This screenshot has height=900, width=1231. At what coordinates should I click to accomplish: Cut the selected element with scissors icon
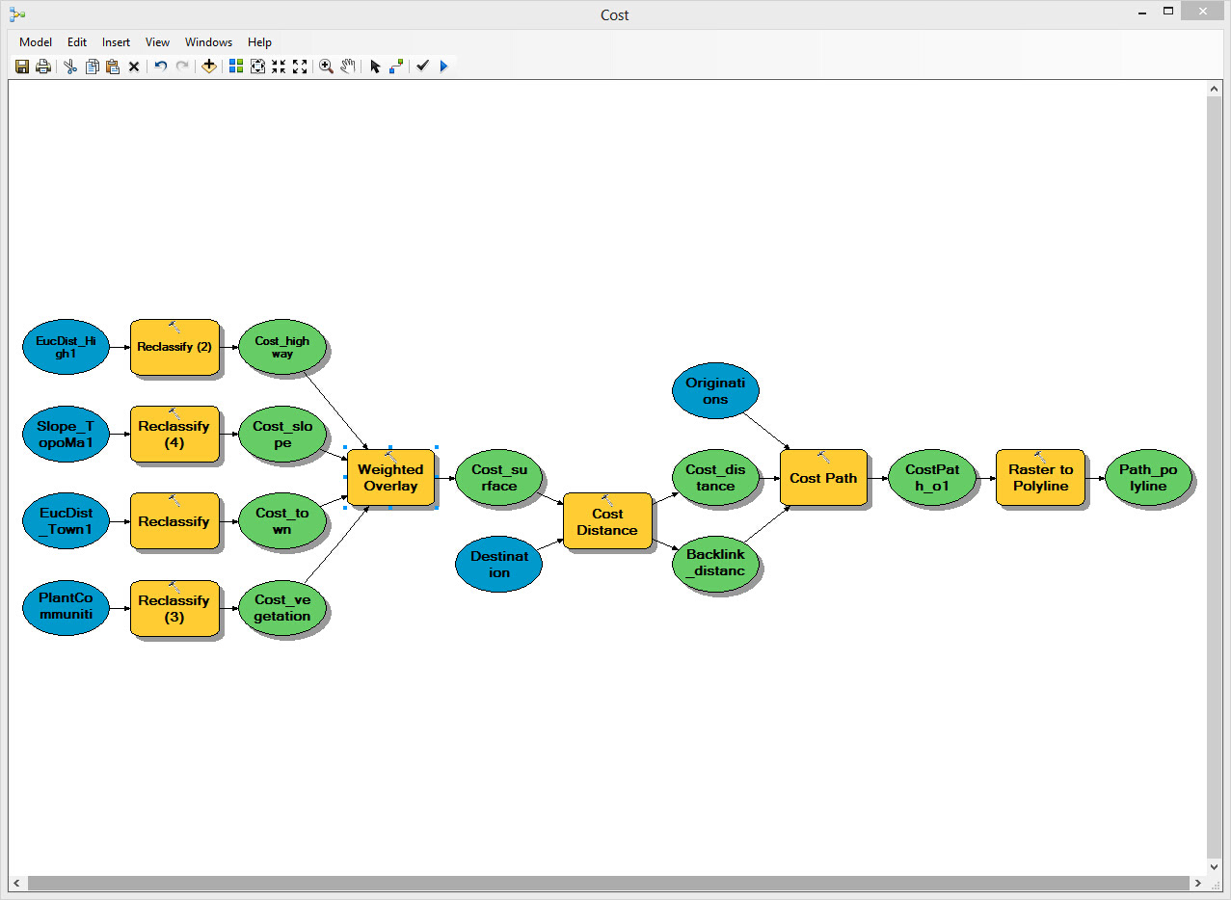coord(70,66)
